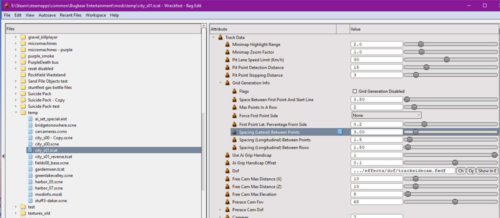This screenshot has height=218, width=500.
Task: Collapse the temp folder
Action: click(x=15, y=112)
